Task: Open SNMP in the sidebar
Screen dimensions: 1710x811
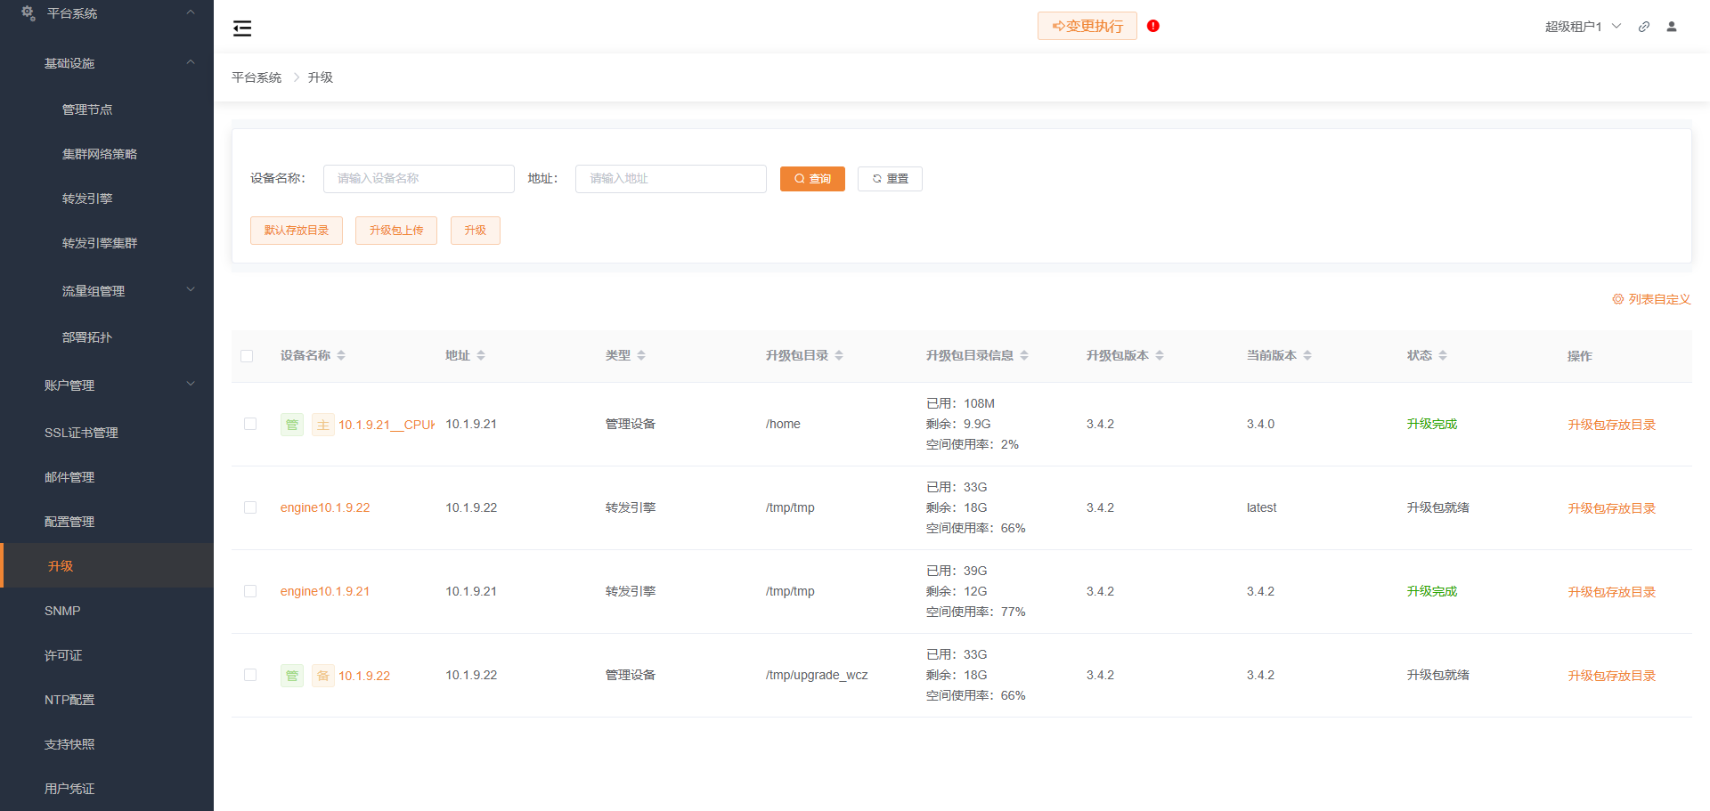Action: (62, 611)
